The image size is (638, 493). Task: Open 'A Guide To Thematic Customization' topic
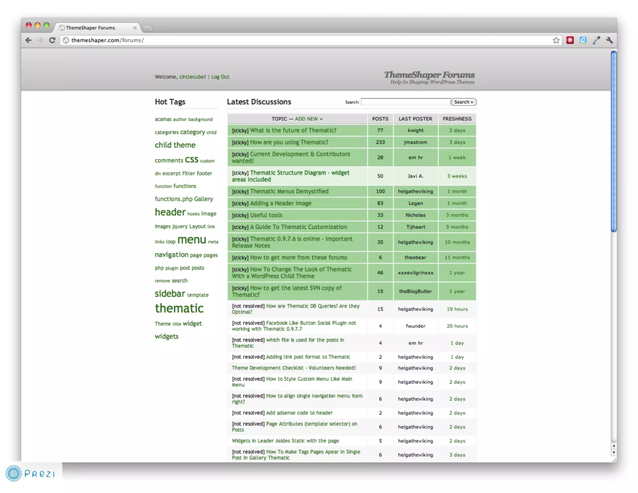pyautogui.click(x=298, y=227)
